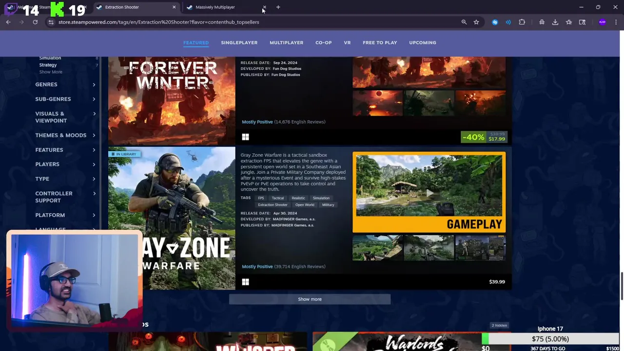Open Fun Dog Studios developer link
Image resolution: width=624 pixels, height=351 pixels.
click(287, 69)
